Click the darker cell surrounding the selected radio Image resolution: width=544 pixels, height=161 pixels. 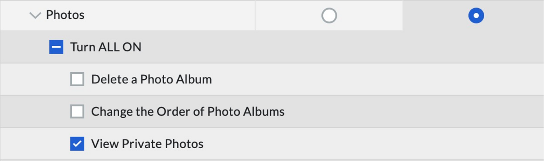pyautogui.click(x=473, y=16)
